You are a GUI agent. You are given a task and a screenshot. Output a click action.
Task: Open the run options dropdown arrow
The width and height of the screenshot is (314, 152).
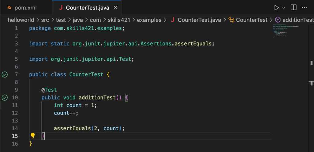(x=284, y=7)
